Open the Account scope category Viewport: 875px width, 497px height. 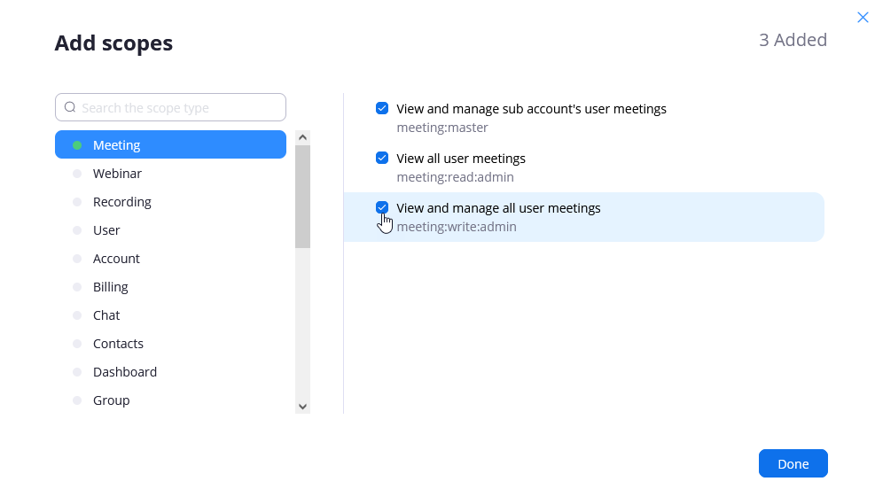point(116,259)
